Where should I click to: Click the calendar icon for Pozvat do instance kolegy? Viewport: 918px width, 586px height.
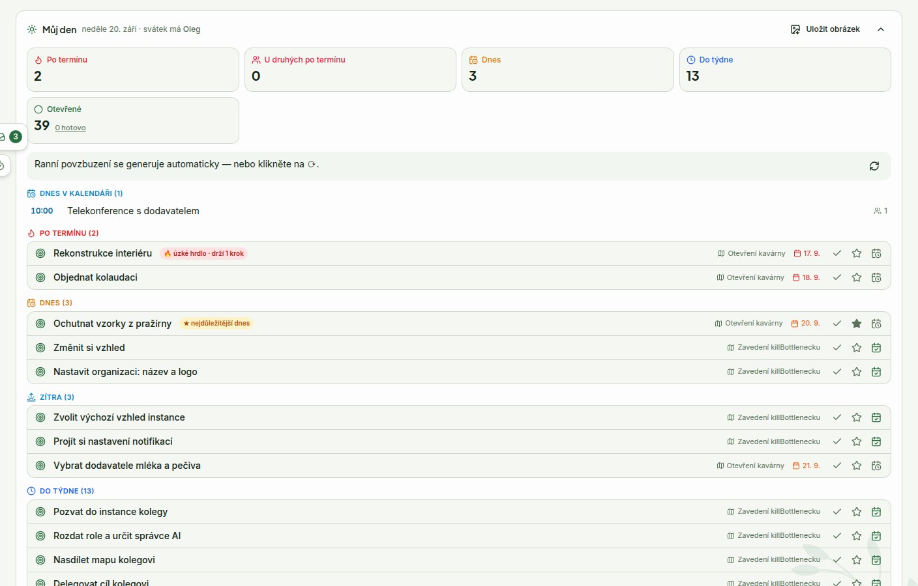876,512
